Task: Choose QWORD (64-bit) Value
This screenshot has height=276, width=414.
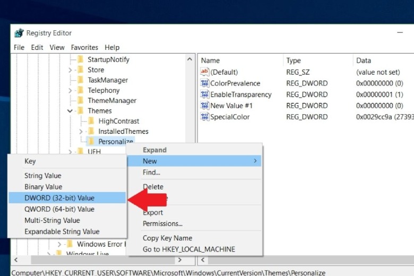Action: (67, 209)
